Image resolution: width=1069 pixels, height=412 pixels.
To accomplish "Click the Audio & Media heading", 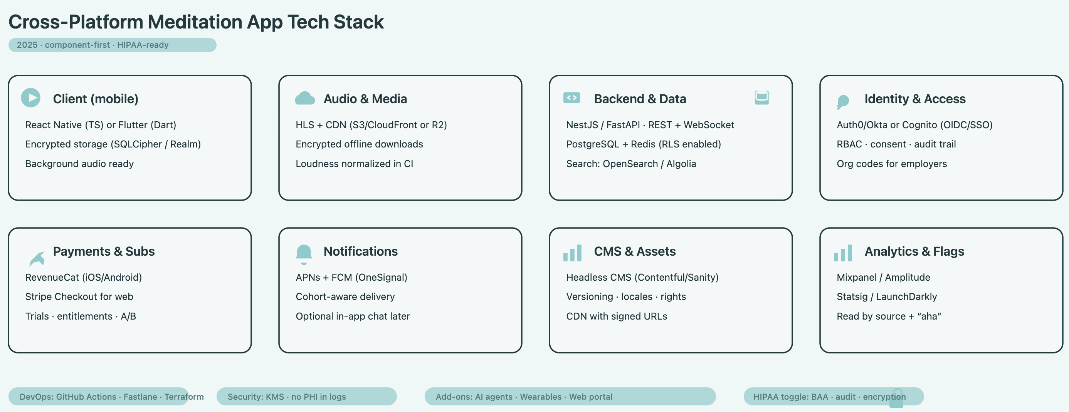I will click(x=365, y=99).
